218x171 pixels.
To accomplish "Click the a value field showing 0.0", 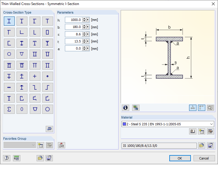I will (x=74, y=48).
